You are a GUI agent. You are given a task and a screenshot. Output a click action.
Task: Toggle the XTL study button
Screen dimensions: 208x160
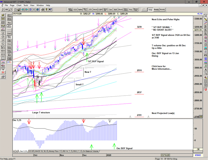[x=9, y=62]
